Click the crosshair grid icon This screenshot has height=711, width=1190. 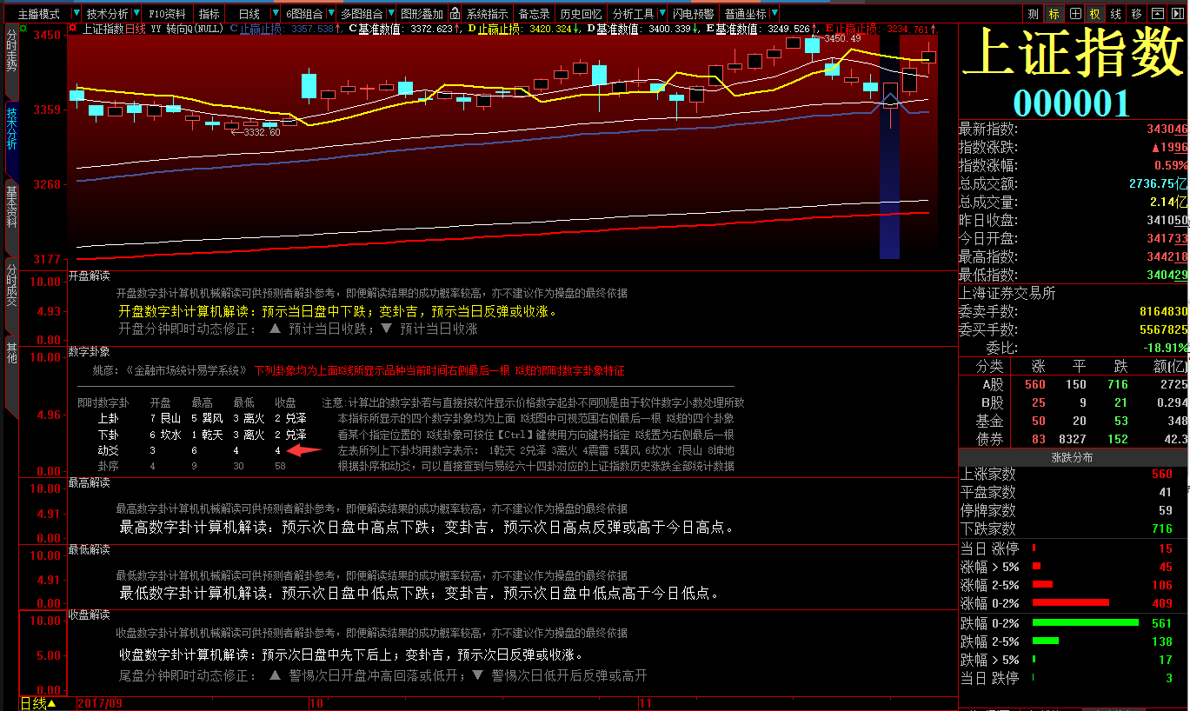click(1075, 14)
